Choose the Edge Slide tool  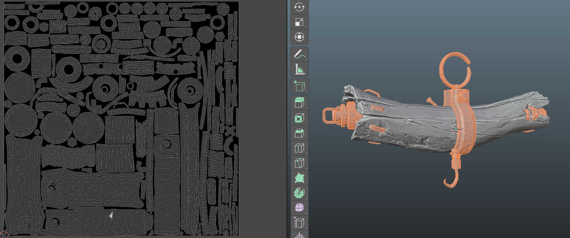[x=299, y=223]
